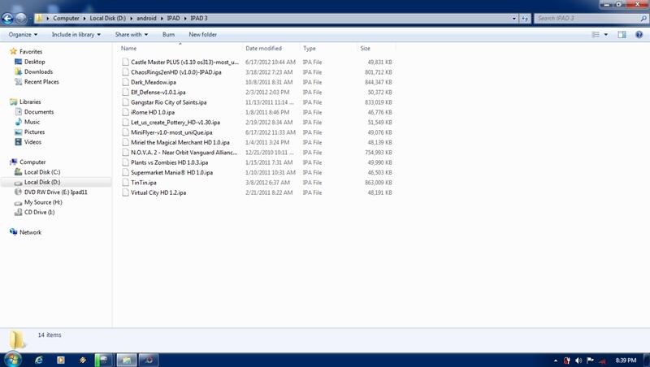Open the Videos library
Viewport: 650px width, 367px height.
32,141
